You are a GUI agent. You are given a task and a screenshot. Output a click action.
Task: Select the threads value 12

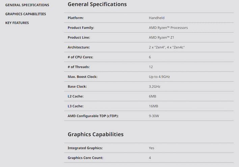click(151, 67)
